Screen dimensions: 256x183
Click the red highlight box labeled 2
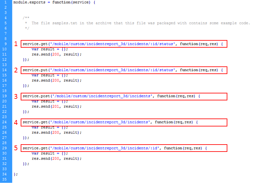click(124, 70)
